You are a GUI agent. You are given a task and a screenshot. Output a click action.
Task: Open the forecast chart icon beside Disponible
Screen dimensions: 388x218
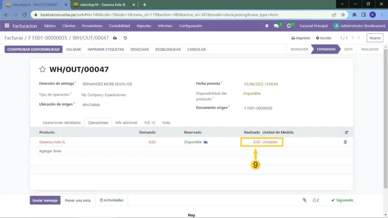pyautogui.click(x=206, y=142)
